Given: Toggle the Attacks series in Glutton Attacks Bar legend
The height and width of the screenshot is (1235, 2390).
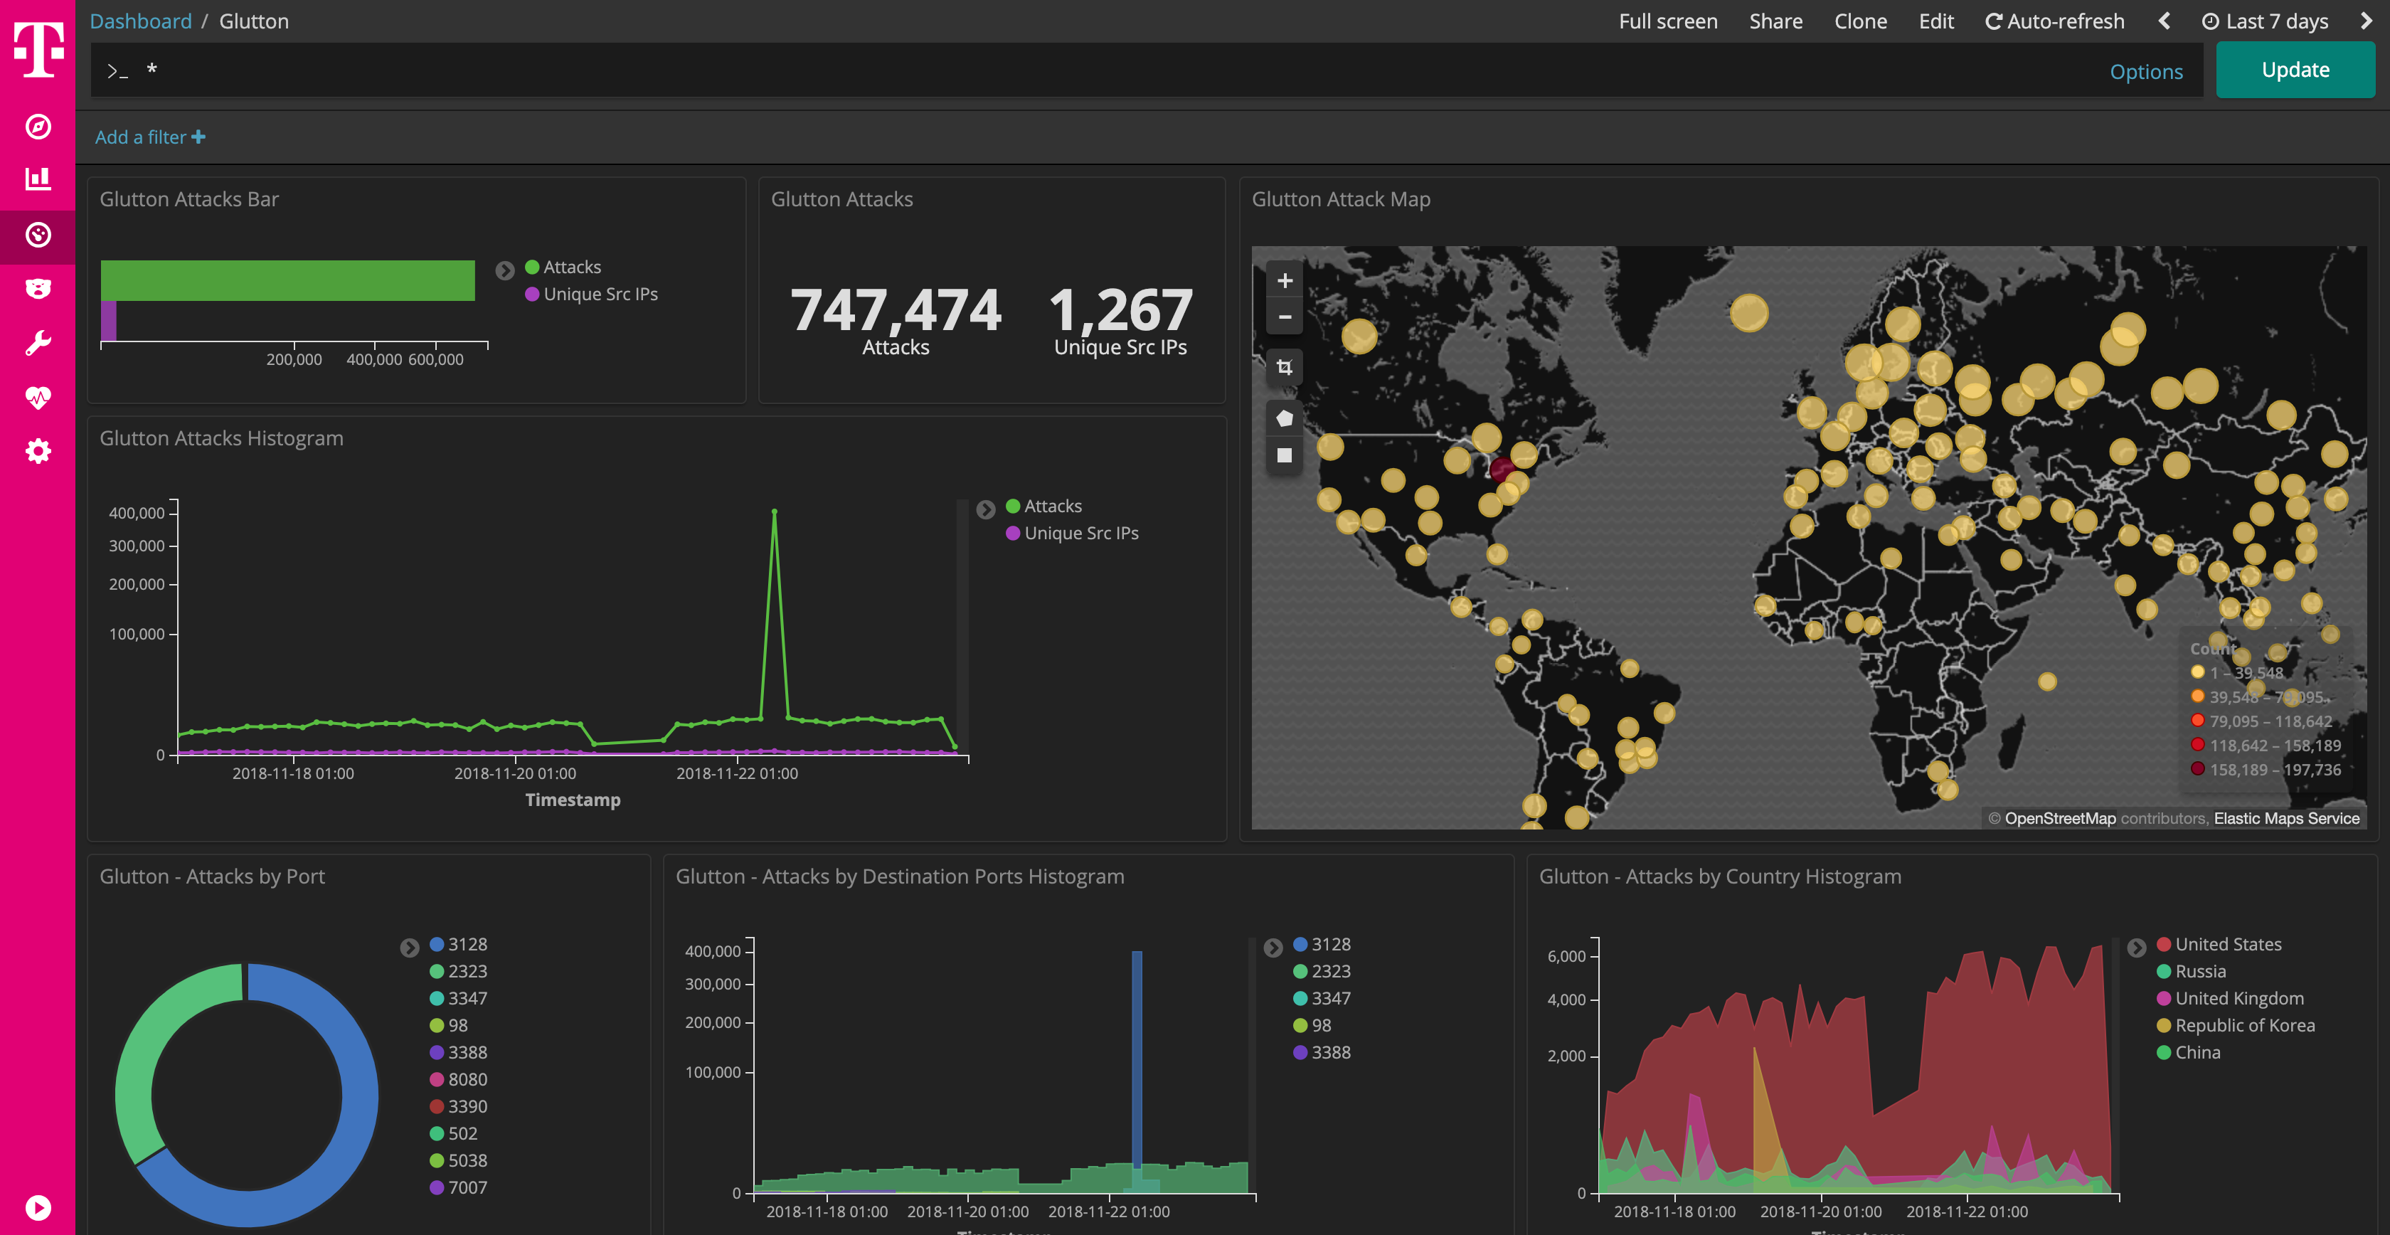Looking at the screenshot, I should (570, 266).
